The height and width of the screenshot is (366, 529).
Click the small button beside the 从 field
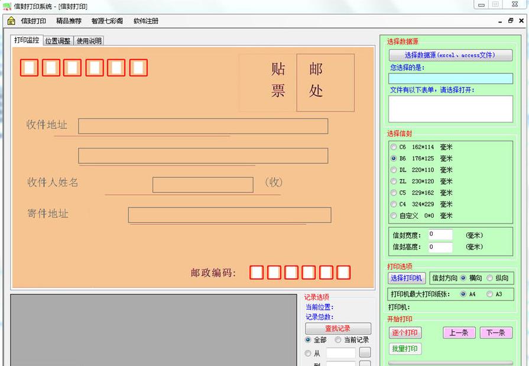[x=365, y=353]
